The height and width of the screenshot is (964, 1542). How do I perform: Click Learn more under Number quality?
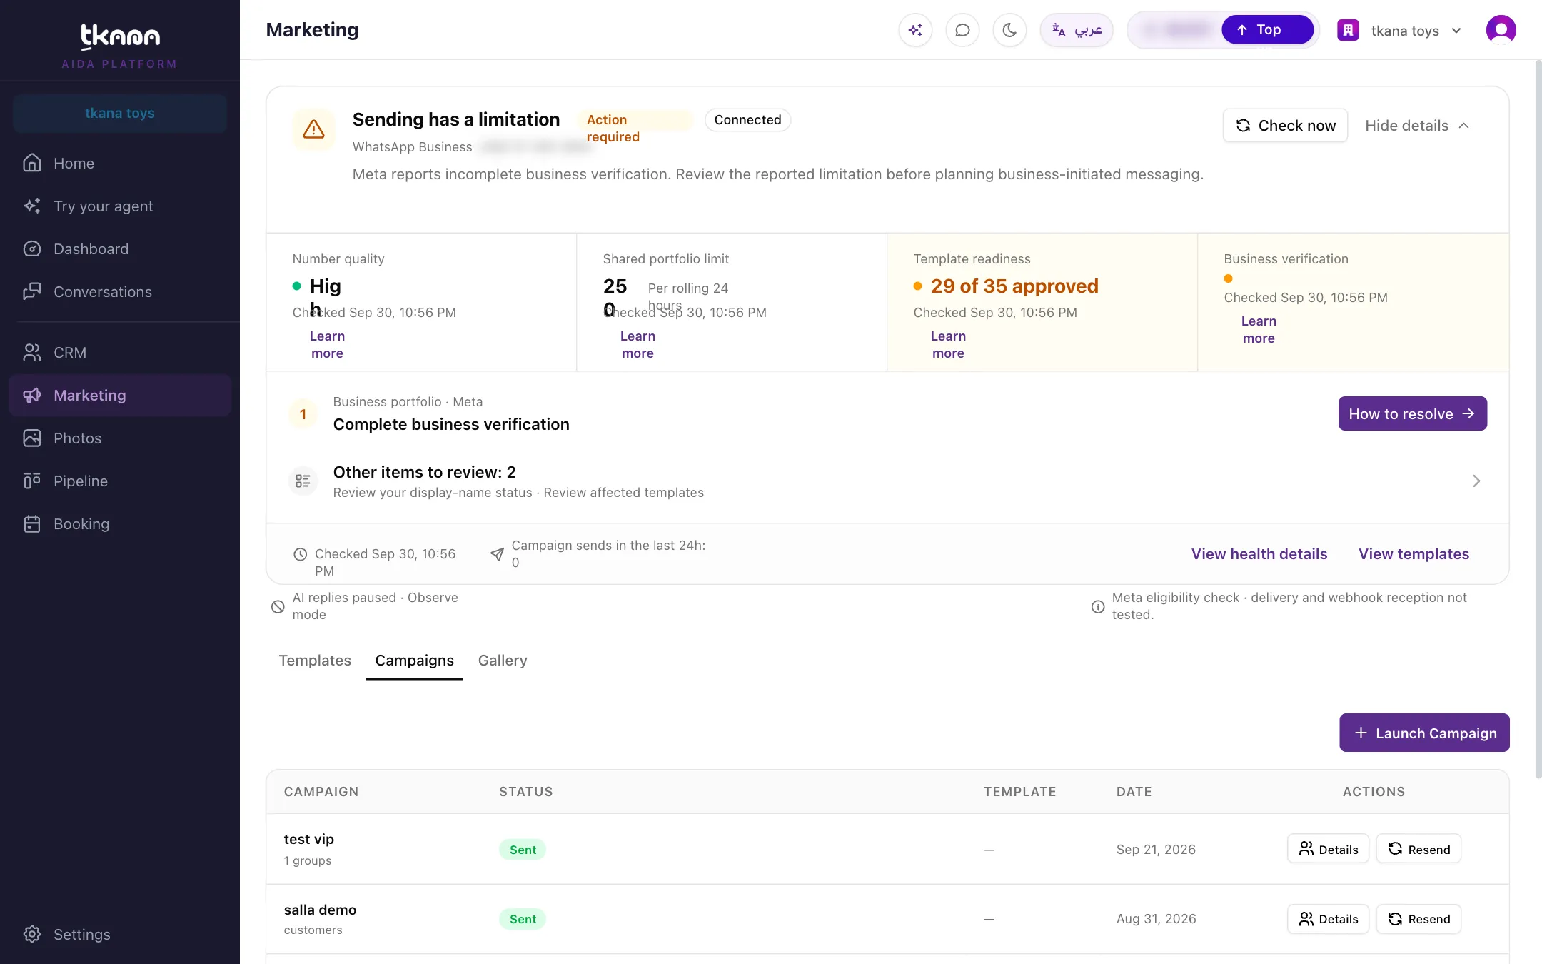click(327, 345)
